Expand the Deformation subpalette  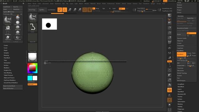[181, 102]
